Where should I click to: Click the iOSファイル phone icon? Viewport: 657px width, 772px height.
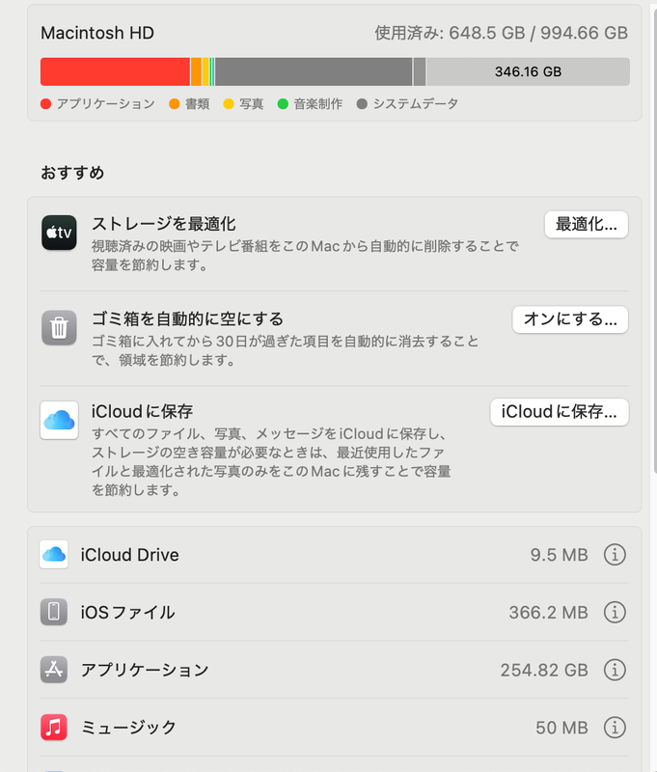(54, 612)
